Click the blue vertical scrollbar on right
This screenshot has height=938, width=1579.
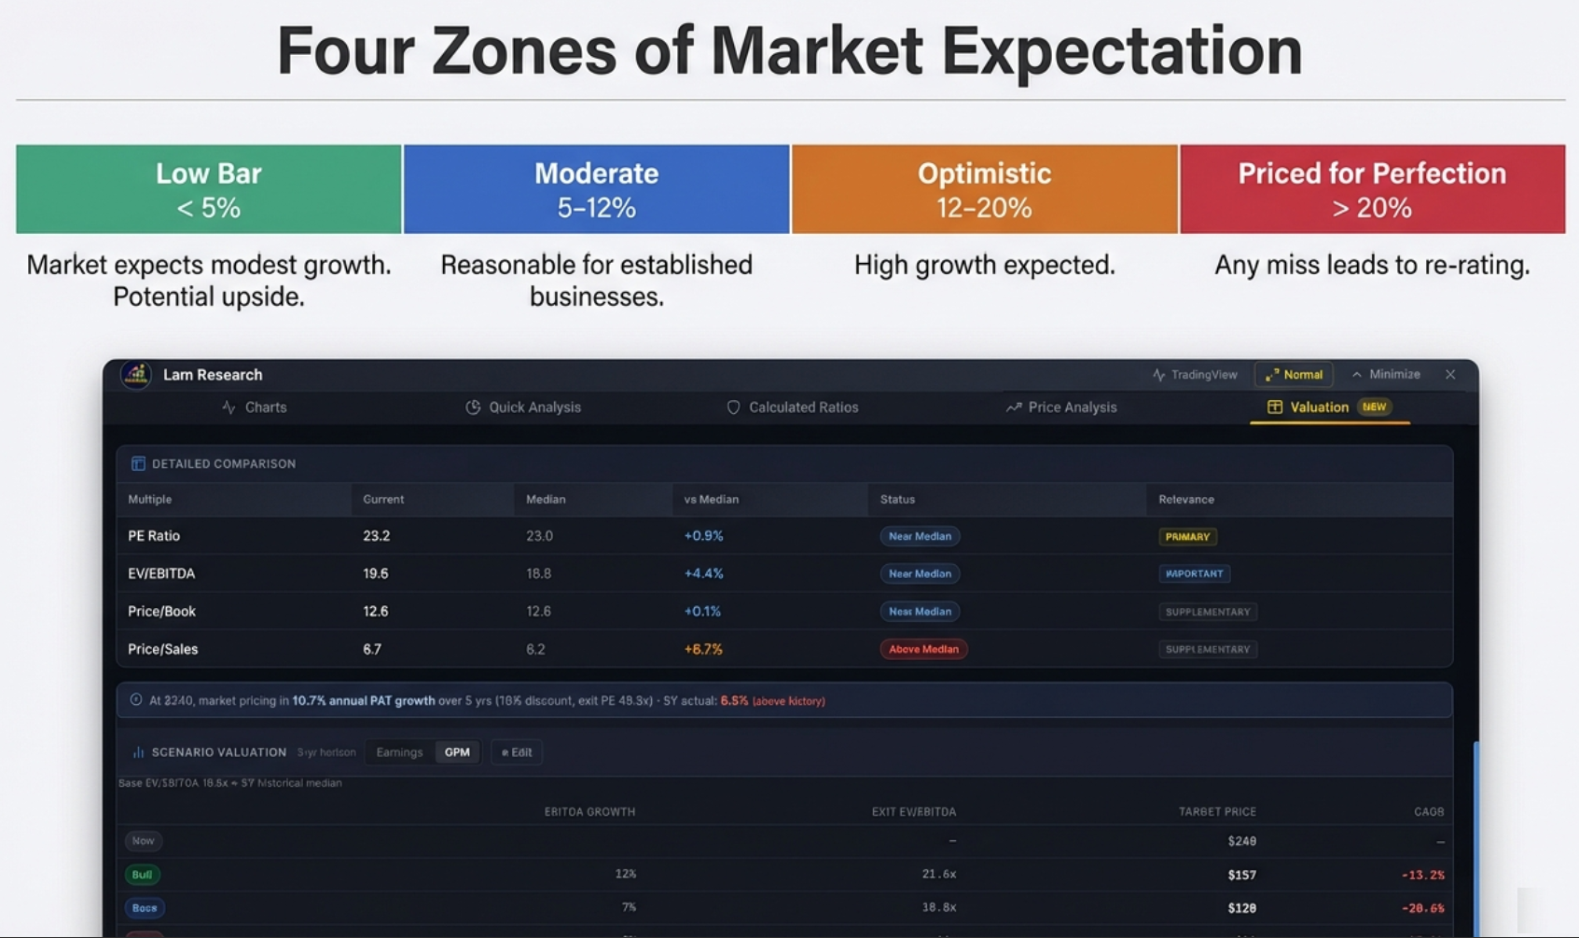(1475, 837)
